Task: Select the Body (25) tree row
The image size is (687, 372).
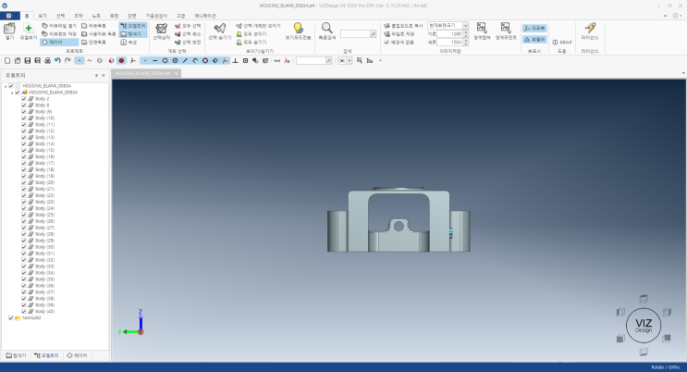Action: (44, 215)
